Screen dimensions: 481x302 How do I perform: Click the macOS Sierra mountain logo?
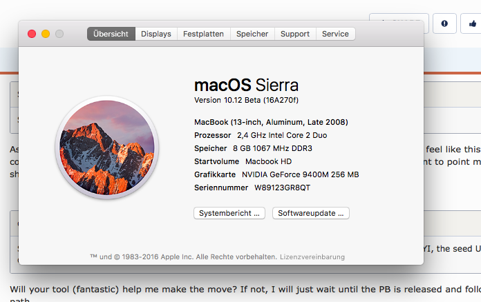106,148
